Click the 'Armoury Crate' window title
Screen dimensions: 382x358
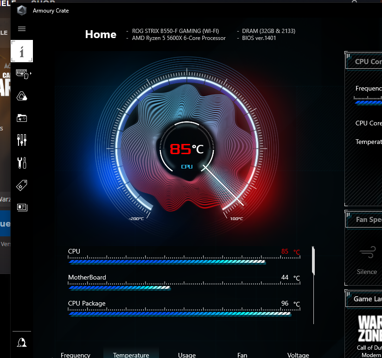[x=51, y=11]
